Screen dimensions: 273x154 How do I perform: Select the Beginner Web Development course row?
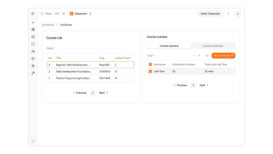pos(90,65)
